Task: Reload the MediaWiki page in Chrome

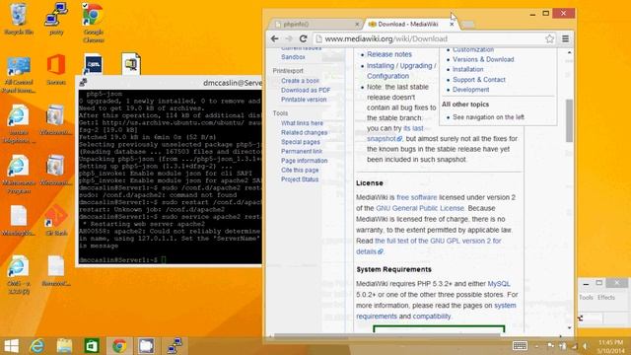Action: [303, 38]
